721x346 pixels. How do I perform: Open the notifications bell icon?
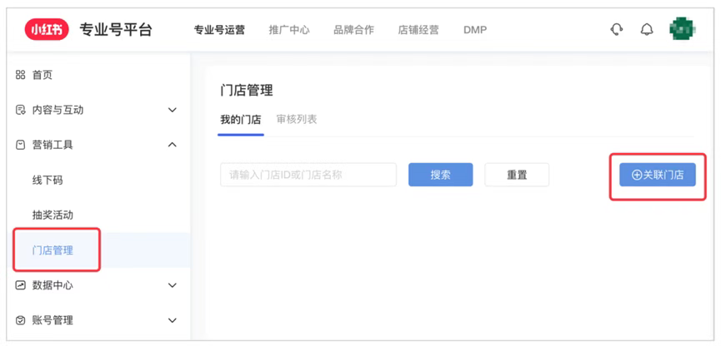(x=647, y=30)
